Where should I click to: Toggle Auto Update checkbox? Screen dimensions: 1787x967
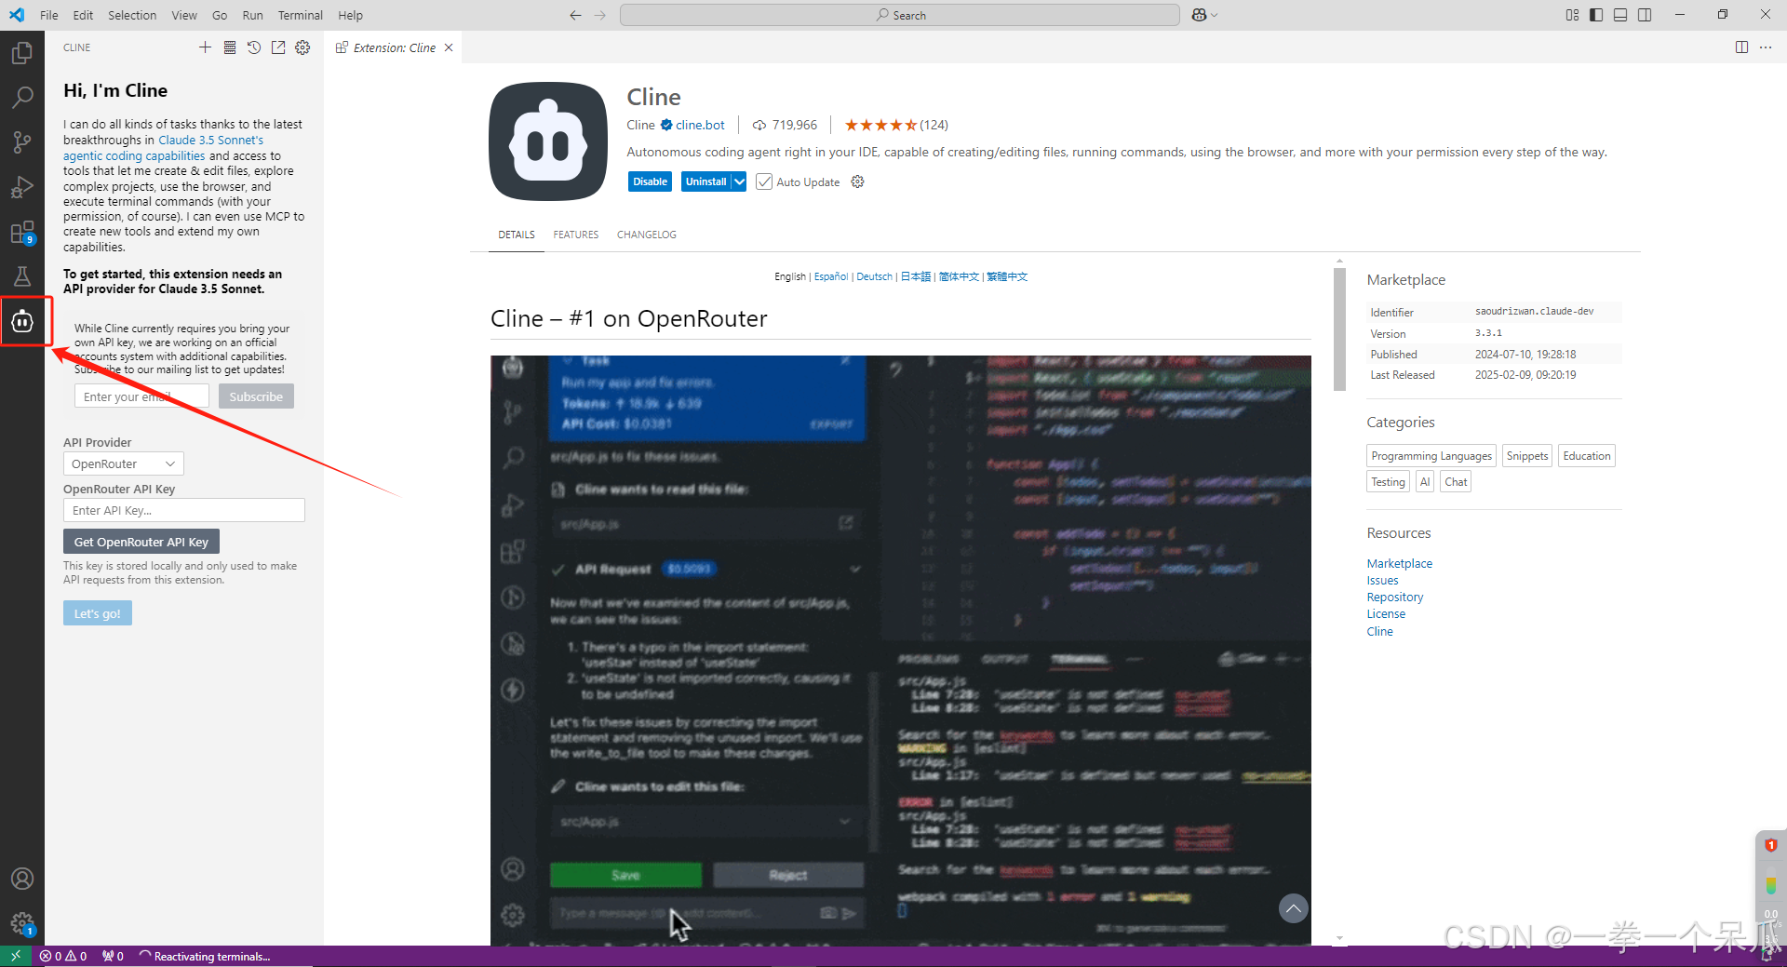[764, 181]
